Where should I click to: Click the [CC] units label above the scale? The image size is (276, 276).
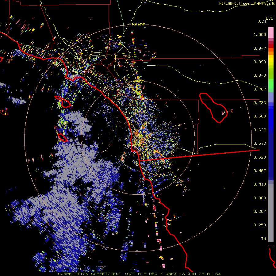[262, 21]
